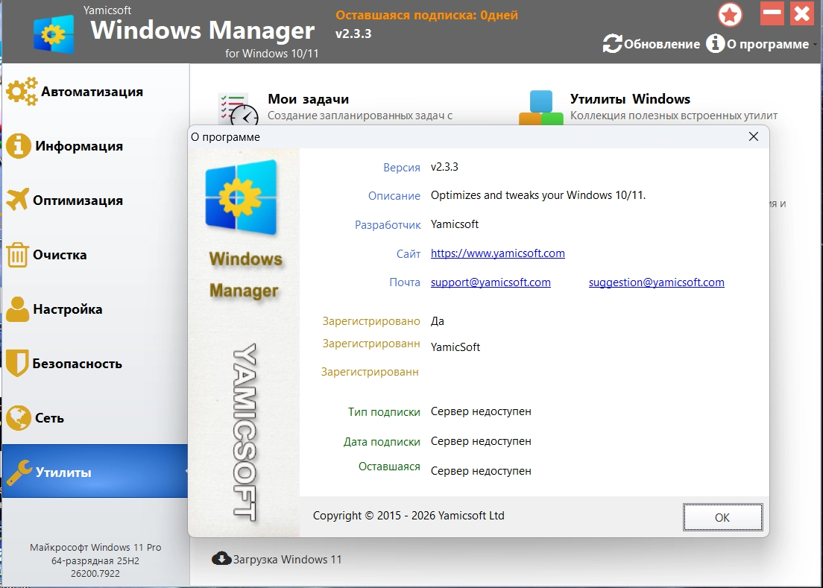Click the Обновление label in the header
823x588 pixels.
662,44
